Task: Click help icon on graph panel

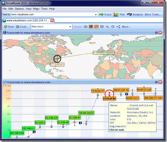Action: [x=156, y=82]
